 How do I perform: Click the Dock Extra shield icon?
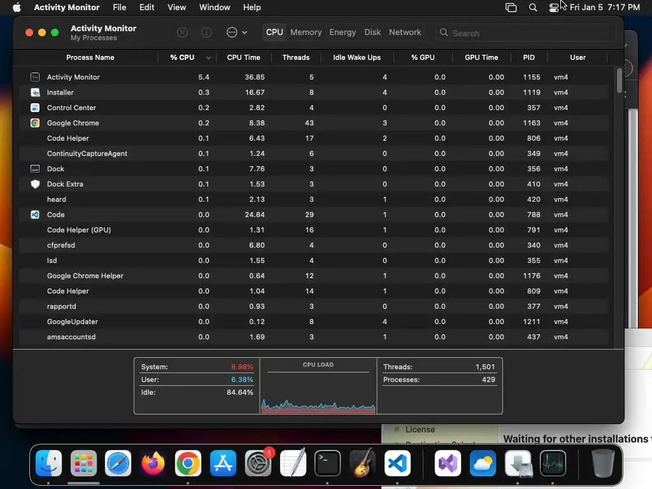pyautogui.click(x=35, y=184)
